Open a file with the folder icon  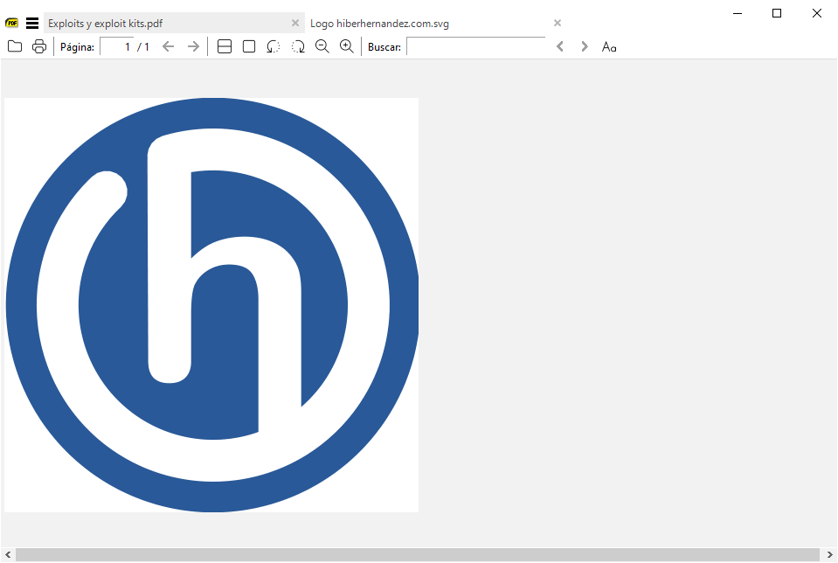[x=15, y=46]
